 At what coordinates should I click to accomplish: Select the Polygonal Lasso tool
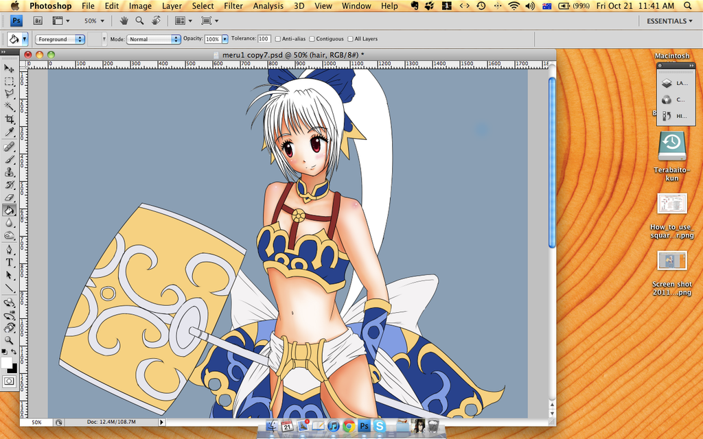(x=9, y=93)
